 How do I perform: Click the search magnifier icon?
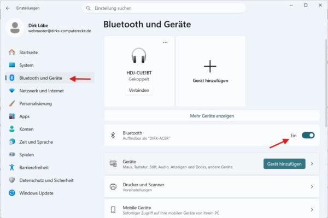tap(88, 8)
